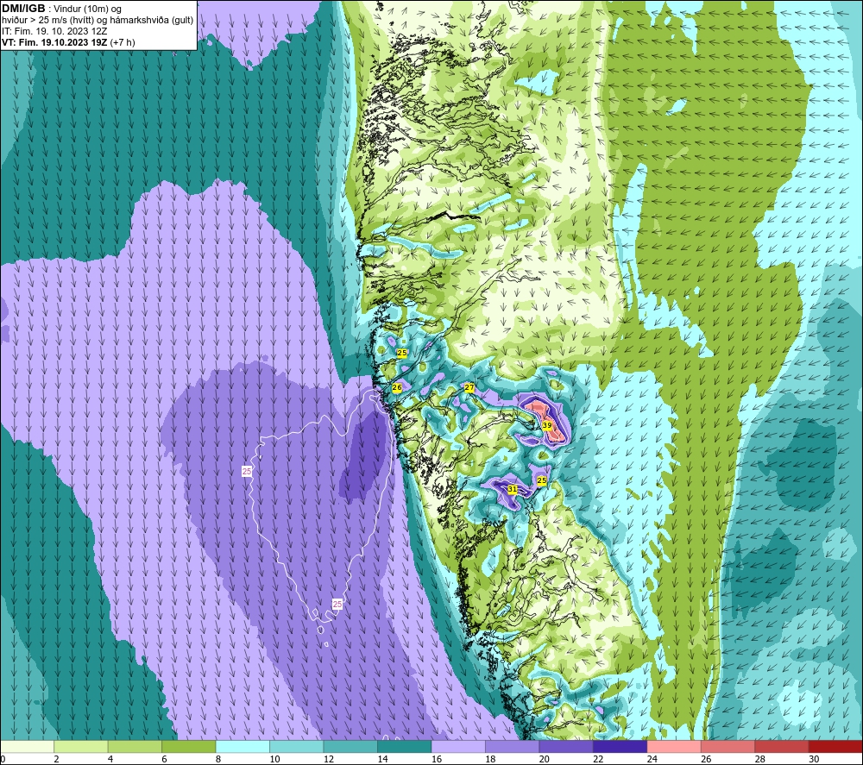
Task: Pick the pink 24–26 m/s legend swatch
Action: [674, 747]
